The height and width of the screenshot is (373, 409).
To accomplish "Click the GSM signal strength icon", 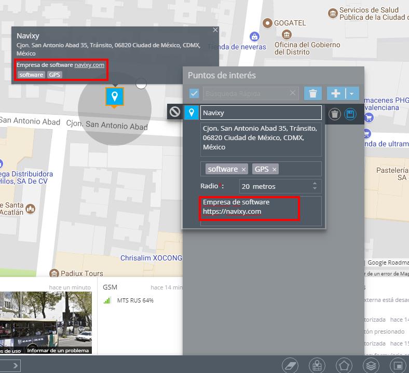I will click(107, 300).
